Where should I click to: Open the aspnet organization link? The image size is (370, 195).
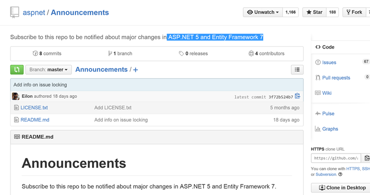click(34, 12)
